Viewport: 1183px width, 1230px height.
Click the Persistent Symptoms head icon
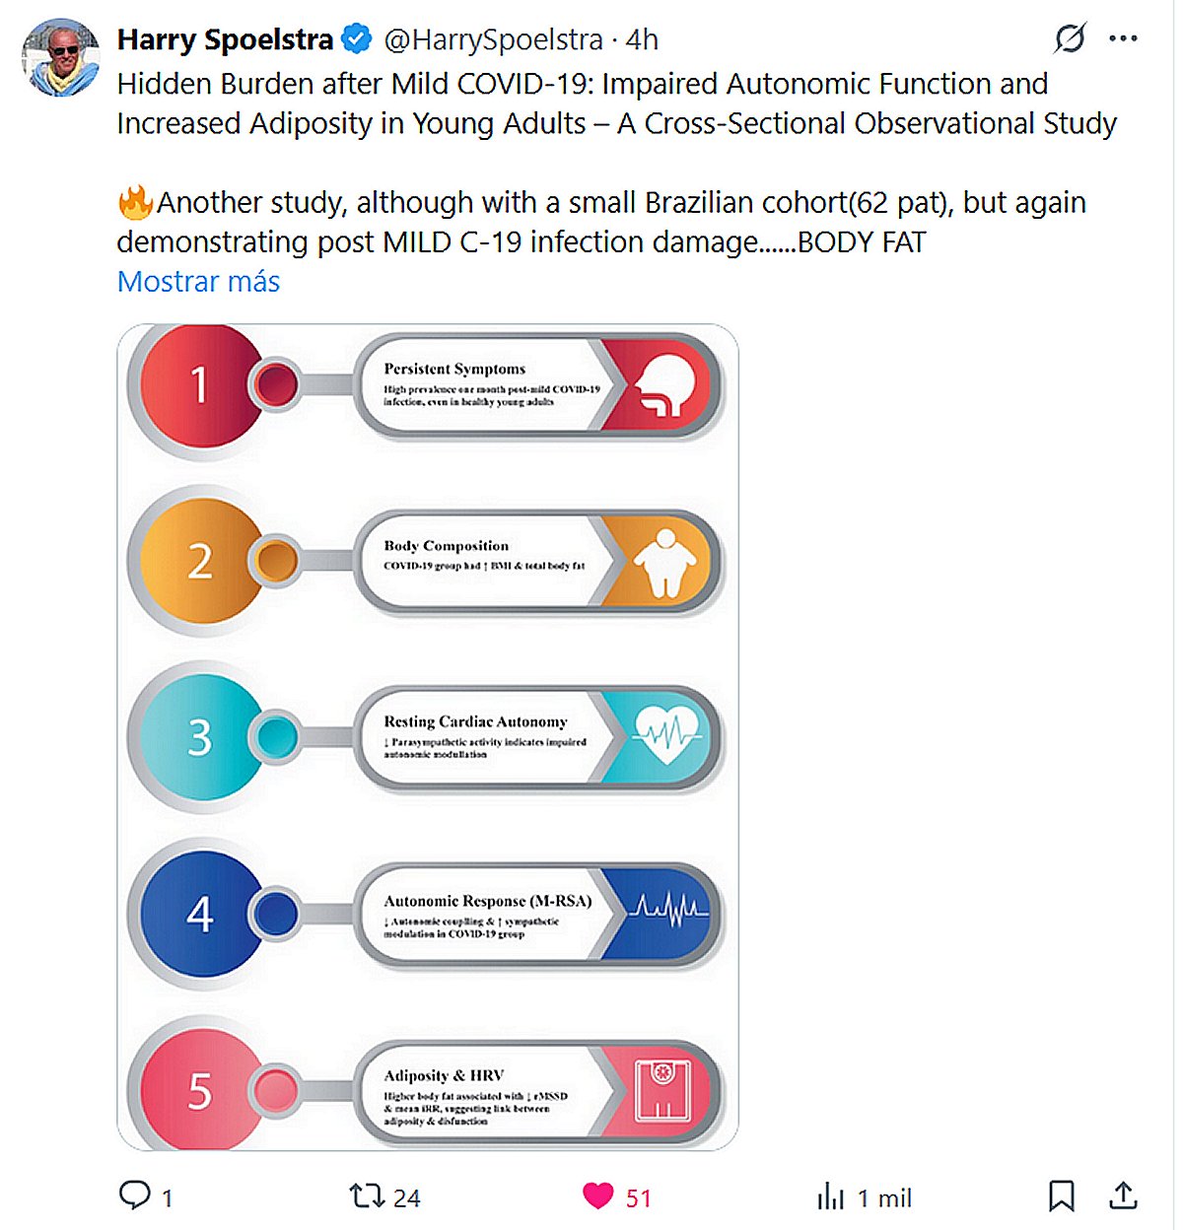[664, 385]
